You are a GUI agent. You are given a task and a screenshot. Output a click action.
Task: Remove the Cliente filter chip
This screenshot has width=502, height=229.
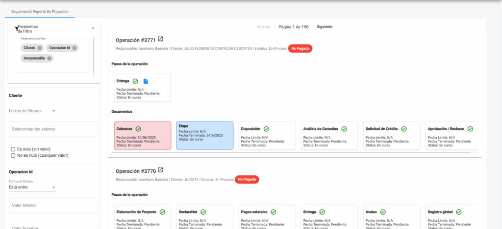tap(40, 48)
